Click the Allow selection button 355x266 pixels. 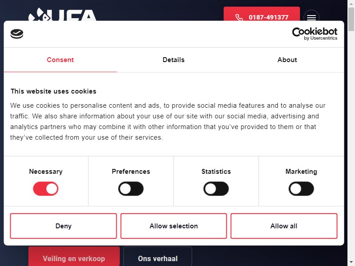pos(174,226)
